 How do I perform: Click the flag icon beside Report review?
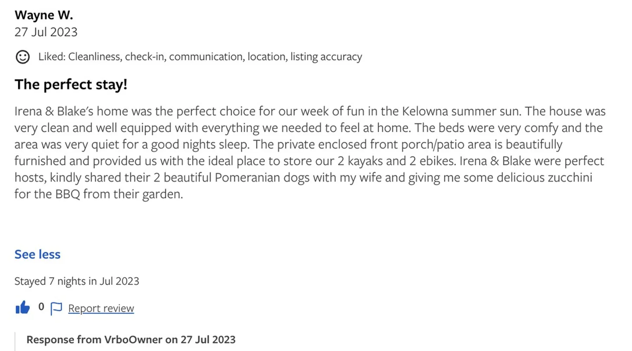pyautogui.click(x=56, y=309)
